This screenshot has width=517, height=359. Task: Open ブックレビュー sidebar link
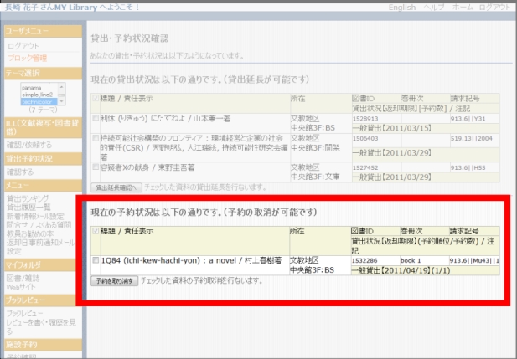click(x=24, y=313)
